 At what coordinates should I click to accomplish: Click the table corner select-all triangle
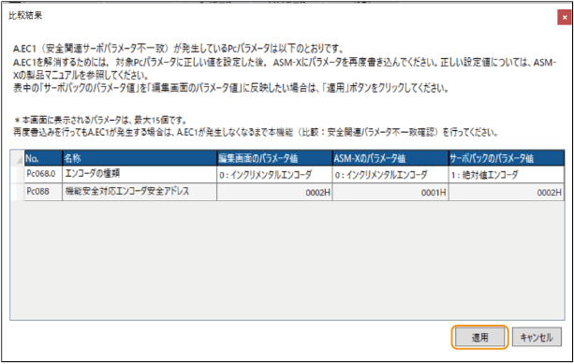[x=17, y=158]
